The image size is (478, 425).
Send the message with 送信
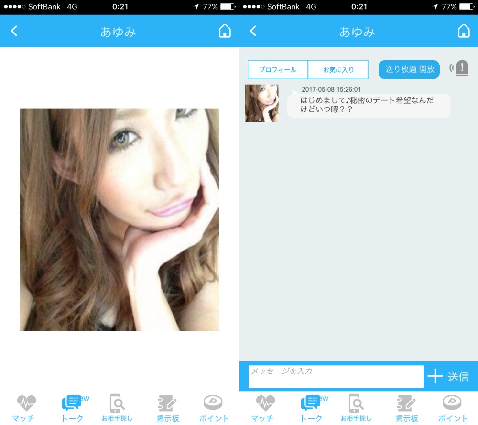[x=458, y=377]
